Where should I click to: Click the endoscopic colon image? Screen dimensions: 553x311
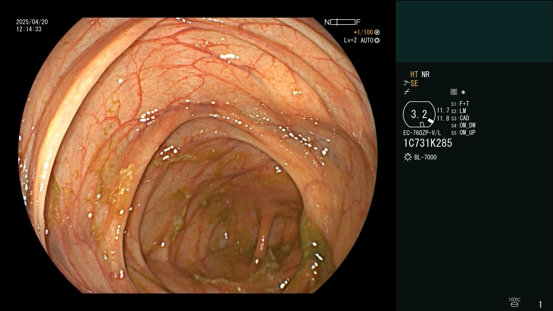198,155
